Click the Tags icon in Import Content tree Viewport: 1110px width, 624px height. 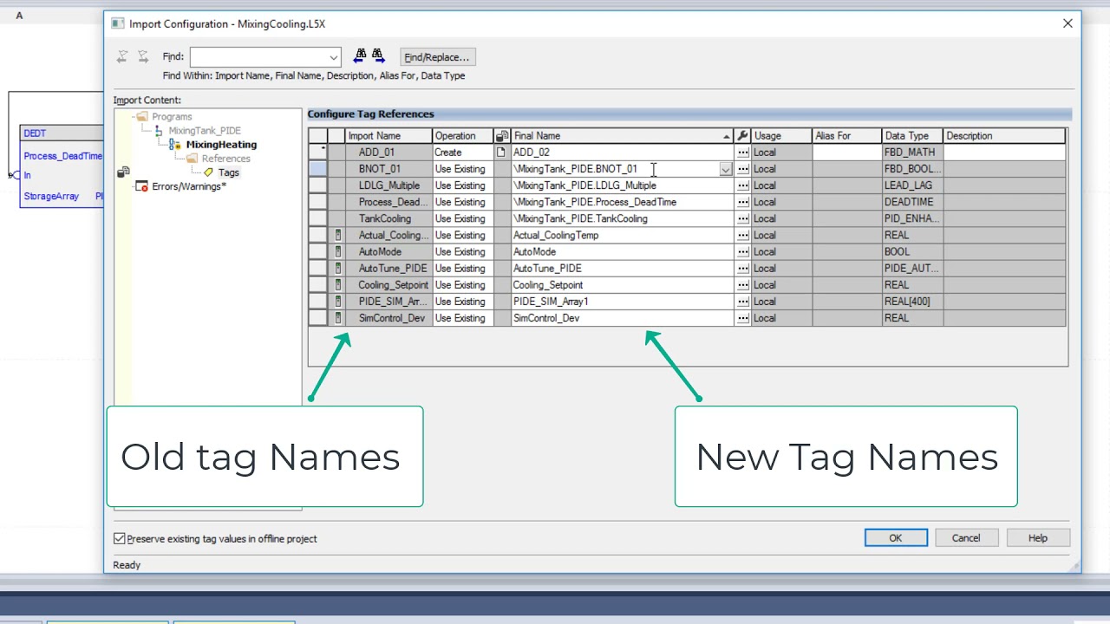pos(208,172)
